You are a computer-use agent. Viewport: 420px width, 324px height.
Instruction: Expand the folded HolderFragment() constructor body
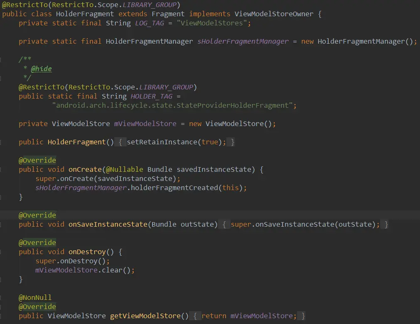(120, 142)
